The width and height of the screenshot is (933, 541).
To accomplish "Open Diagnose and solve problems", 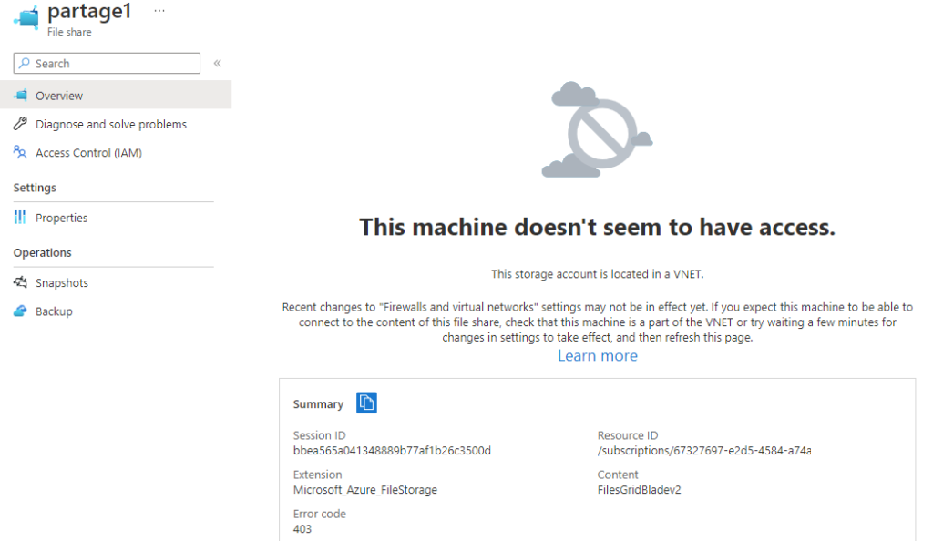I will 111,124.
